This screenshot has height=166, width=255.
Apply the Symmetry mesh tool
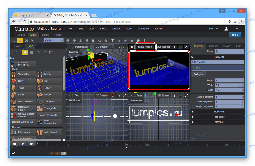coord(23,74)
